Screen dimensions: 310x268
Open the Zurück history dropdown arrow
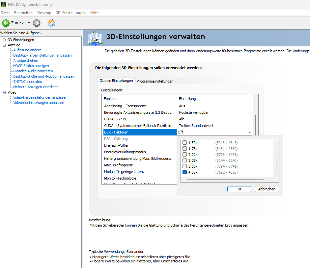point(29,23)
